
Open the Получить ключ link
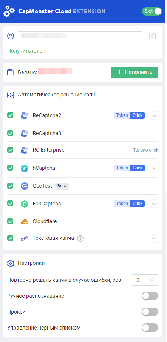tap(26, 51)
